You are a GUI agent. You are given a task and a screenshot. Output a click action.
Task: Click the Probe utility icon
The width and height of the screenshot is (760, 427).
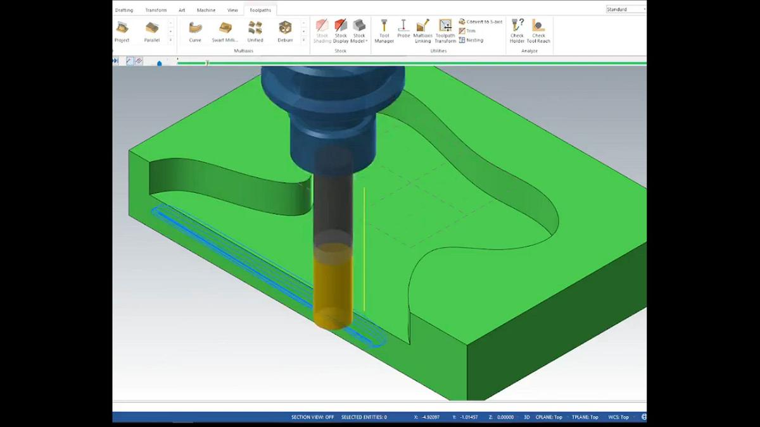403,30
